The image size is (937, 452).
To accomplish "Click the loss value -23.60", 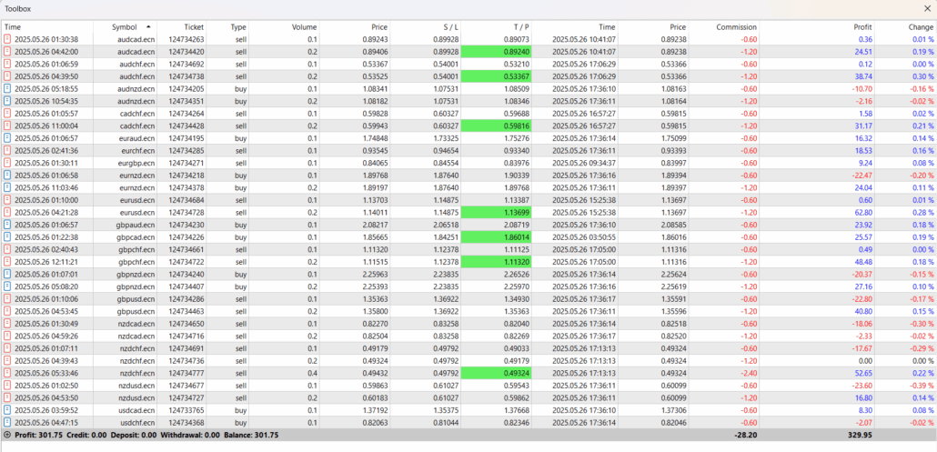I will (861, 385).
